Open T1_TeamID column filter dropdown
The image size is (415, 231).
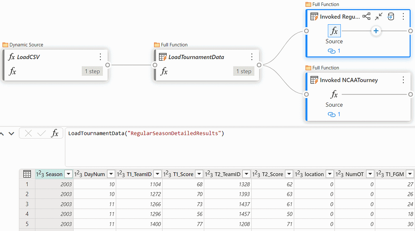click(158, 174)
